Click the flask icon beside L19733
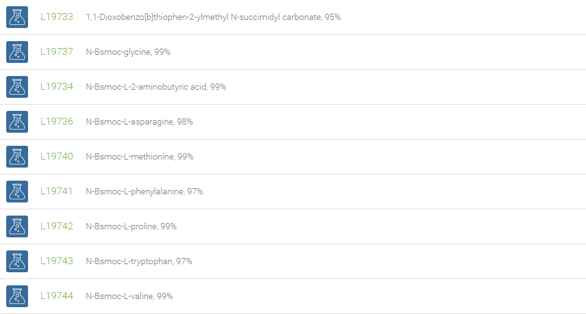Screen dimensions: 586x314 pyautogui.click(x=17, y=17)
